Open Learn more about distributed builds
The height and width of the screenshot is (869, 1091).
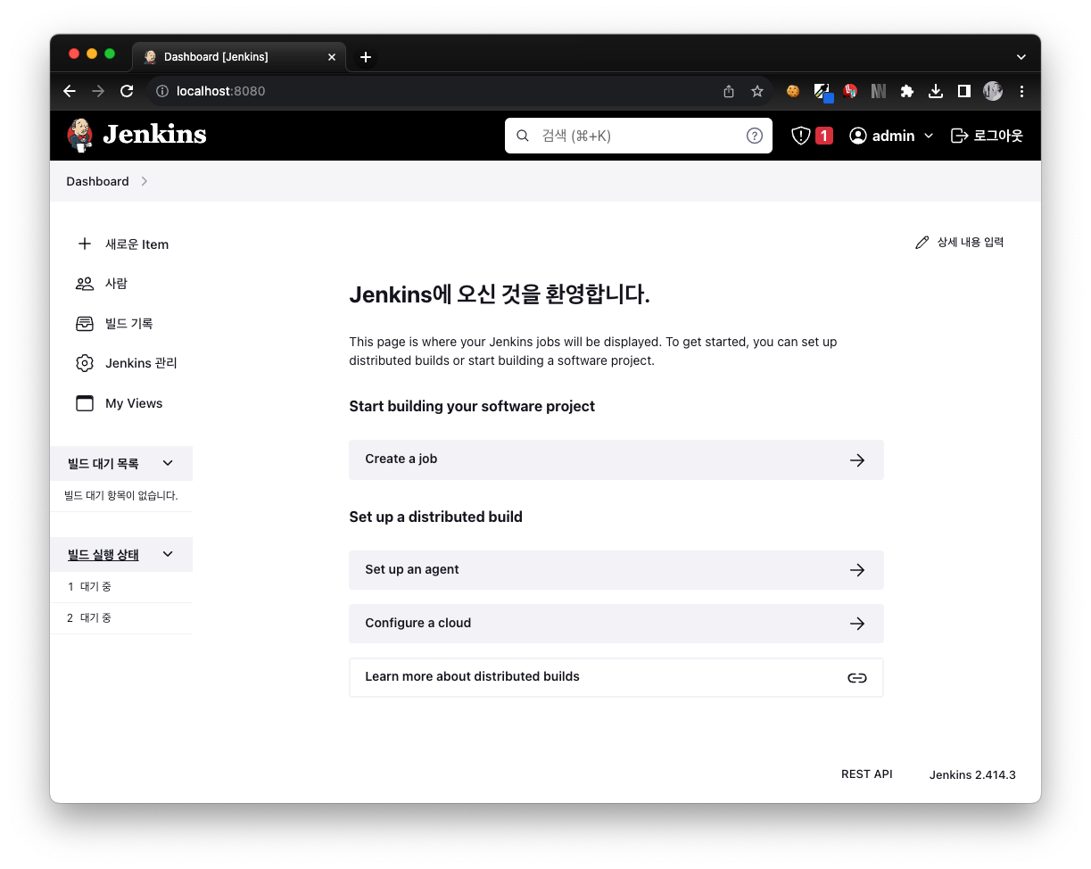616,677
